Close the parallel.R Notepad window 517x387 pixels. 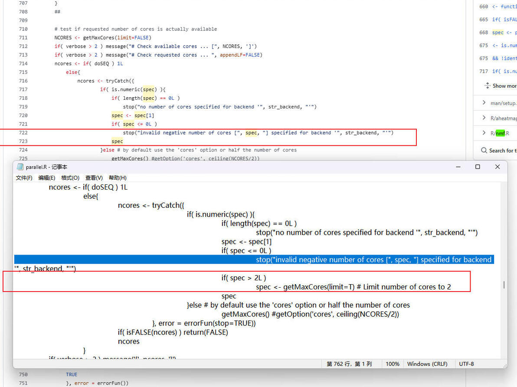497,167
